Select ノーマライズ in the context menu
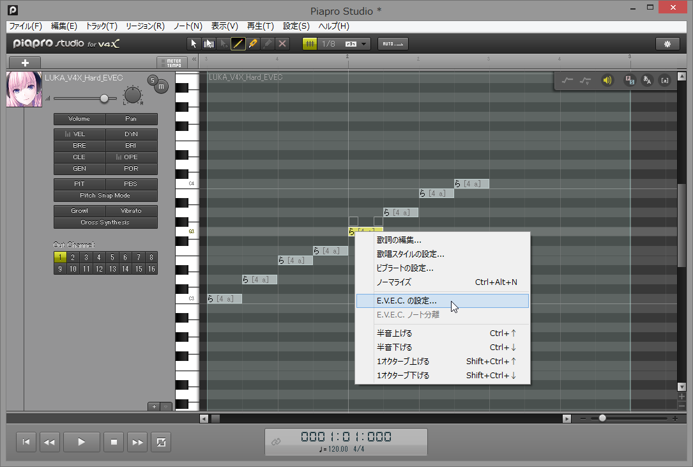This screenshot has width=693, height=467. tap(443, 282)
